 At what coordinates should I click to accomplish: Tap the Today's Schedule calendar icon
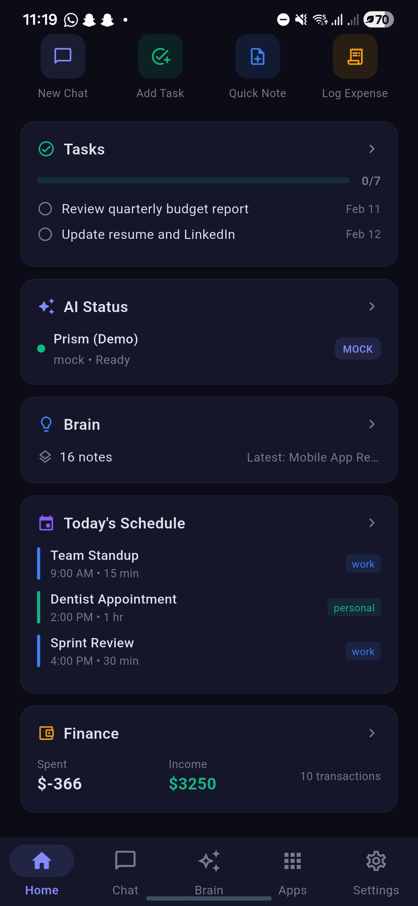tap(46, 523)
